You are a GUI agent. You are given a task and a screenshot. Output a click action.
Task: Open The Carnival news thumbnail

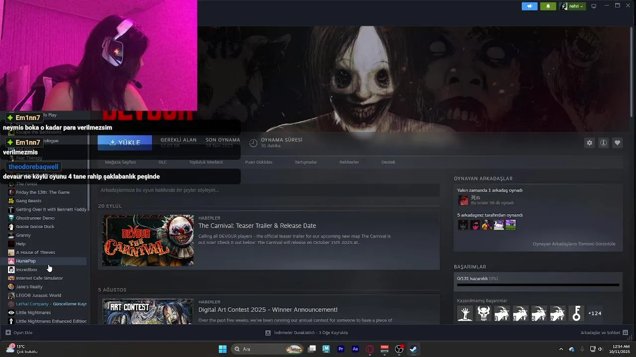click(x=148, y=240)
